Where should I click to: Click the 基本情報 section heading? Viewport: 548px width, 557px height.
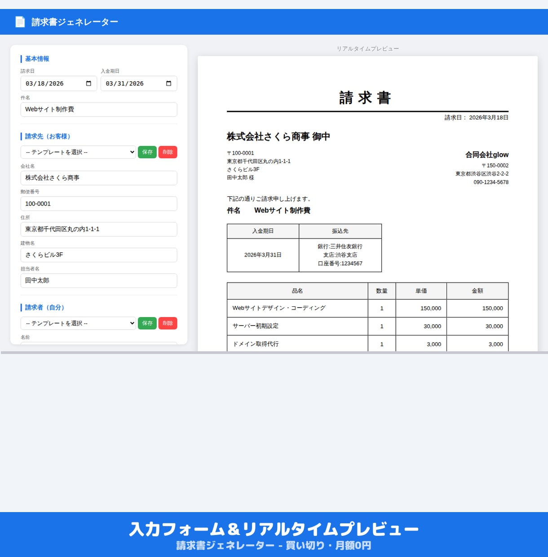click(x=37, y=59)
